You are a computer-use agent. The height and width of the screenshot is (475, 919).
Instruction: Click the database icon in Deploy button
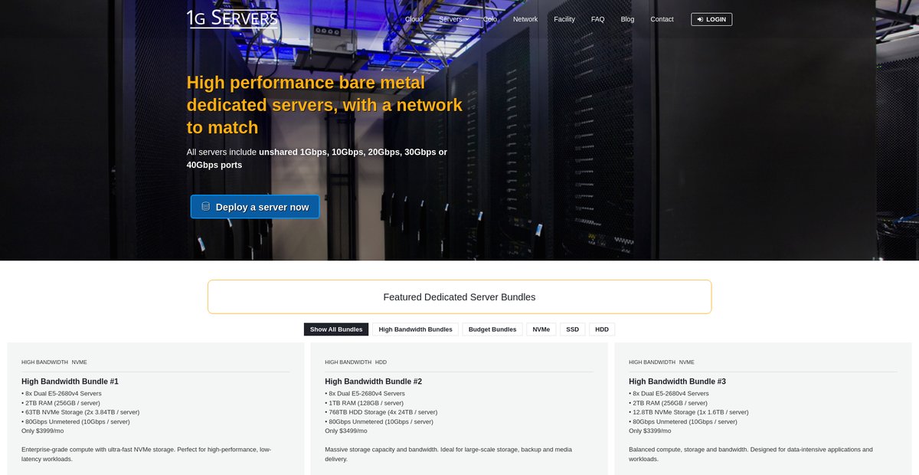205,207
